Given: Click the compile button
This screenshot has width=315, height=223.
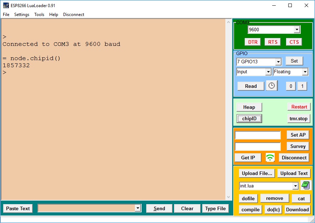Looking at the screenshot, I should (250, 209).
